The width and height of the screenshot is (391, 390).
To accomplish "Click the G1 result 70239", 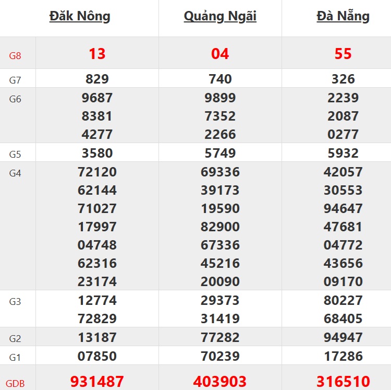I will pyautogui.click(x=220, y=356).
